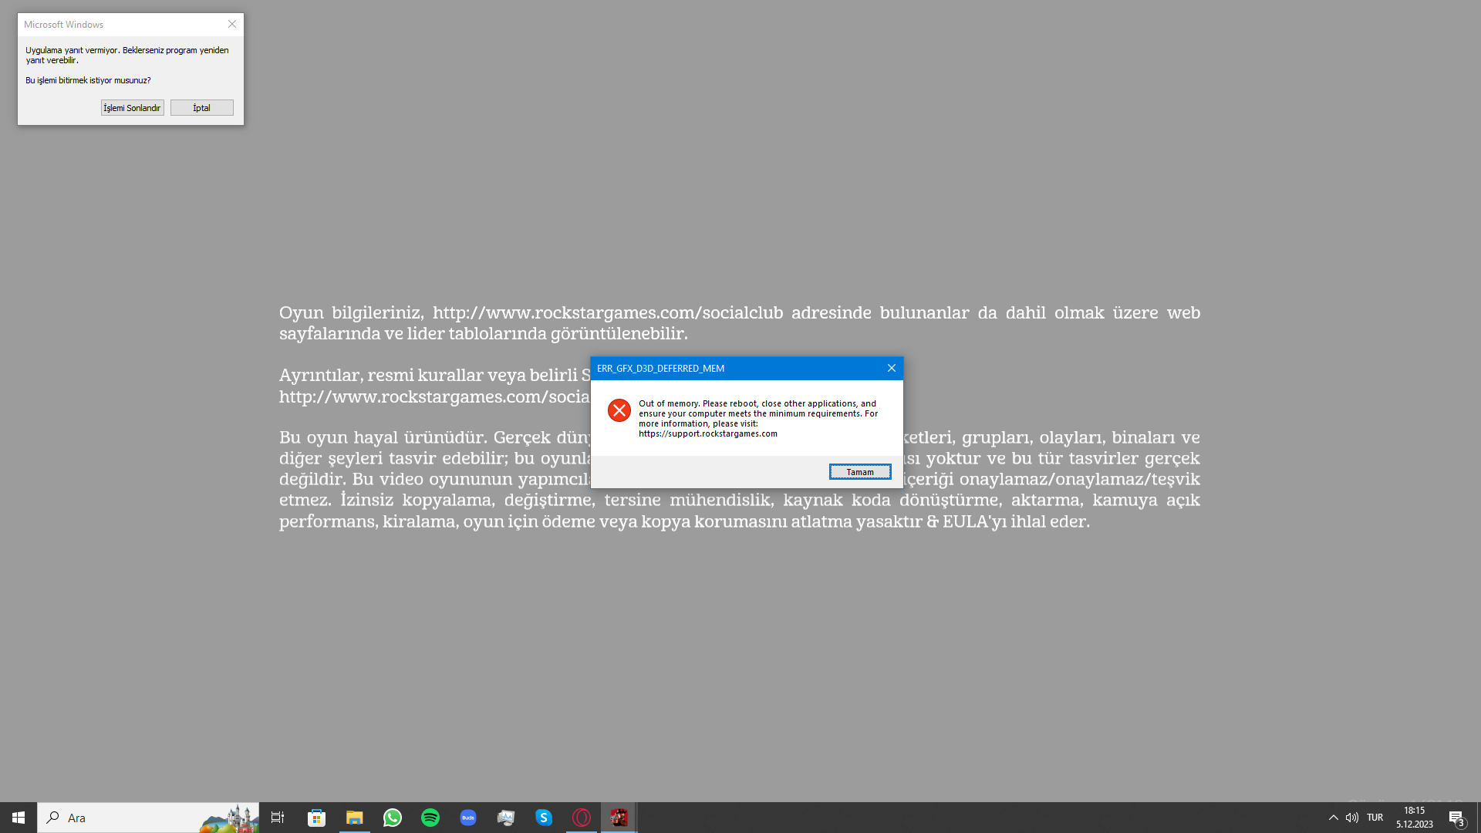Open Task View from the taskbar

[278, 818]
